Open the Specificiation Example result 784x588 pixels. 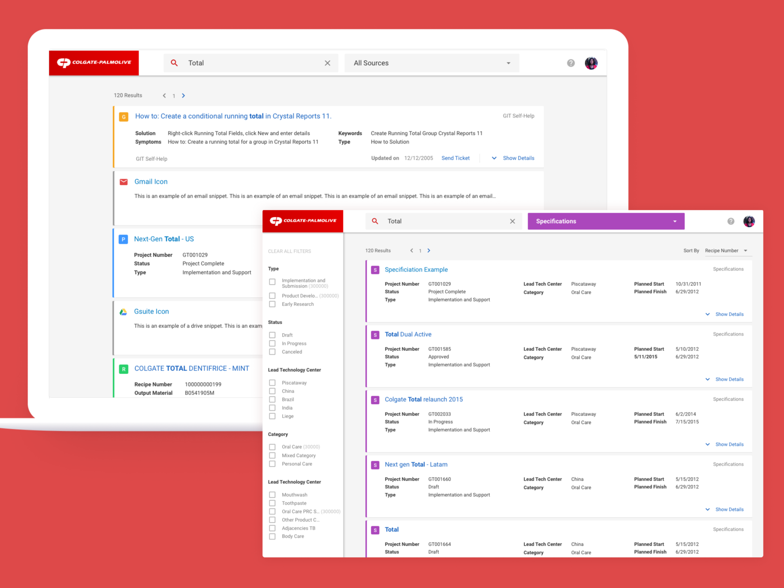(x=416, y=269)
